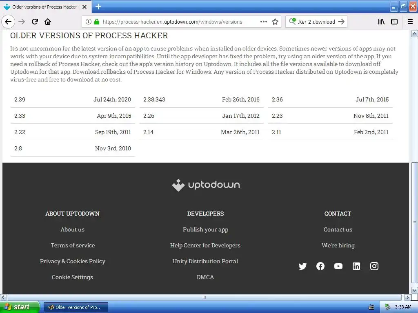
Task: Click the vertical scrollbar thumb
Action: click(x=415, y=223)
